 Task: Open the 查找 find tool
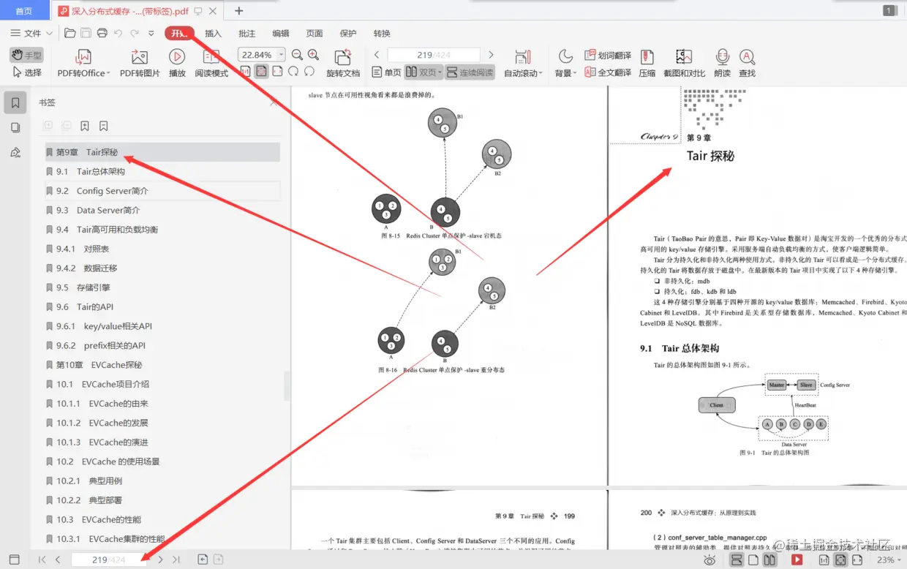coord(747,64)
